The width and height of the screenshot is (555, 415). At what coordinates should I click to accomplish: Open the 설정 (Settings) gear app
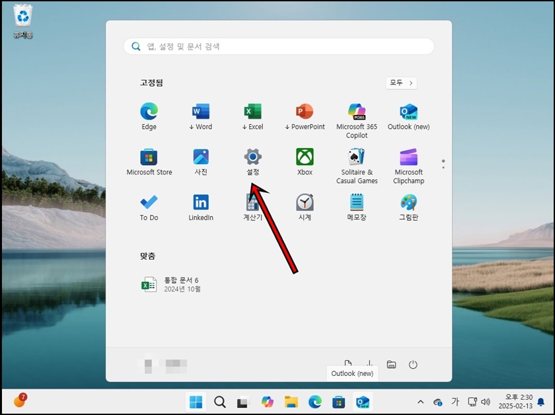click(252, 162)
